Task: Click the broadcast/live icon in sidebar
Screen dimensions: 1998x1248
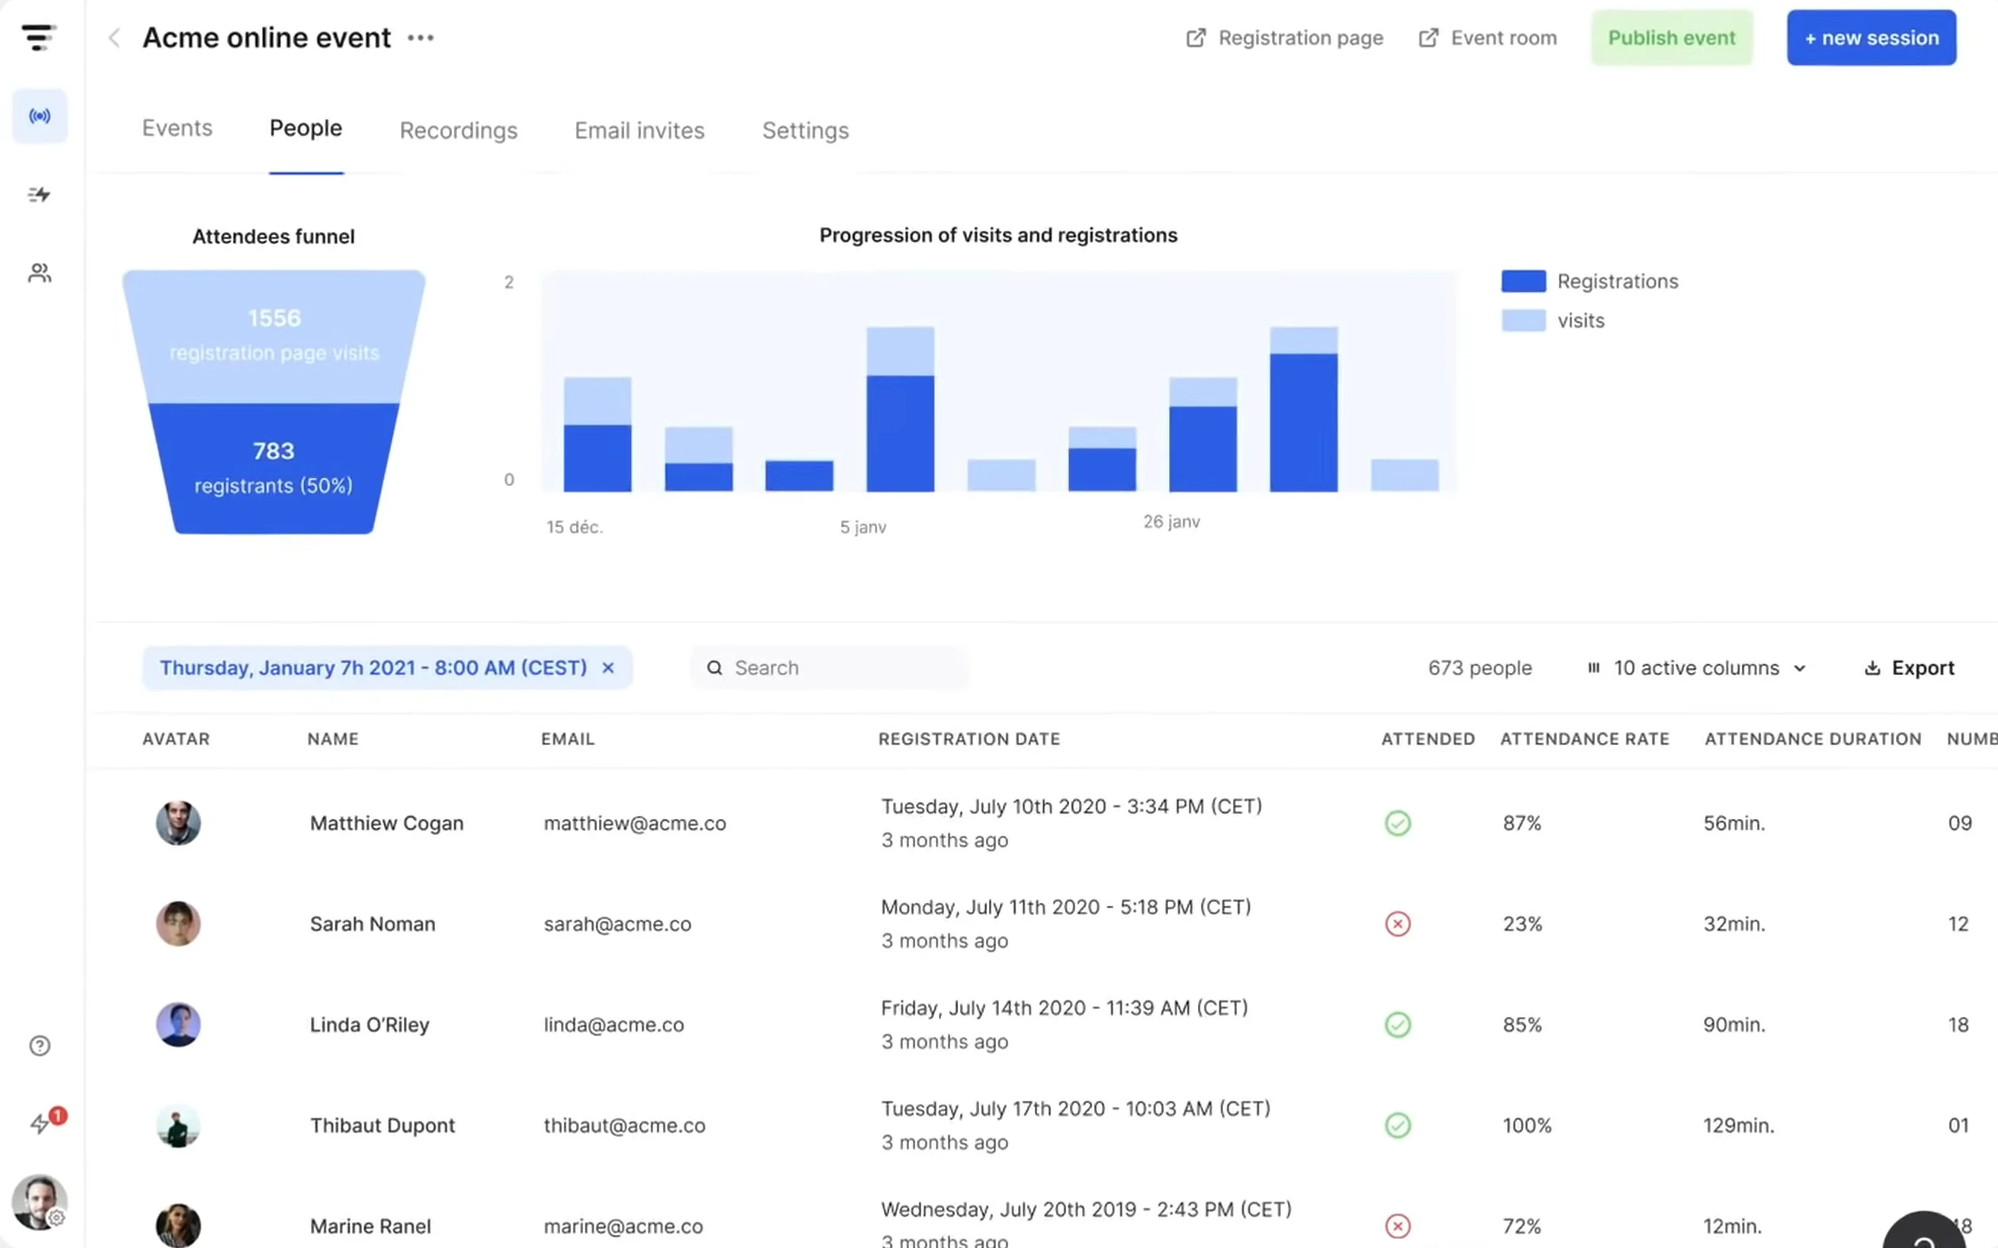Action: [x=39, y=115]
